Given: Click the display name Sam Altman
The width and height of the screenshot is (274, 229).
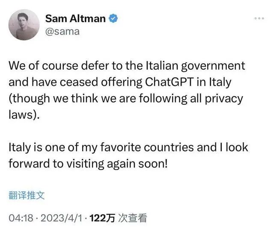Looking at the screenshot, I should 75,18.
